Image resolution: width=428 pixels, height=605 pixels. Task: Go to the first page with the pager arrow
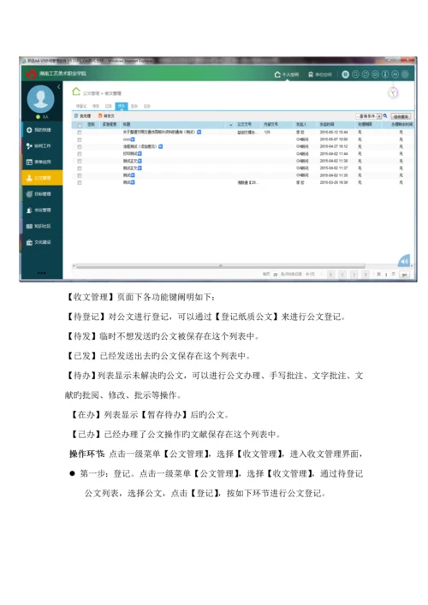330,275
